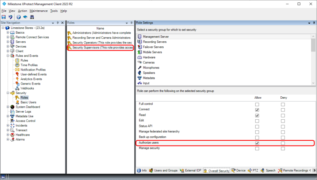This screenshot has height=180, width=317.
Task: Check Deny for Authorize users
Action: click(283, 143)
